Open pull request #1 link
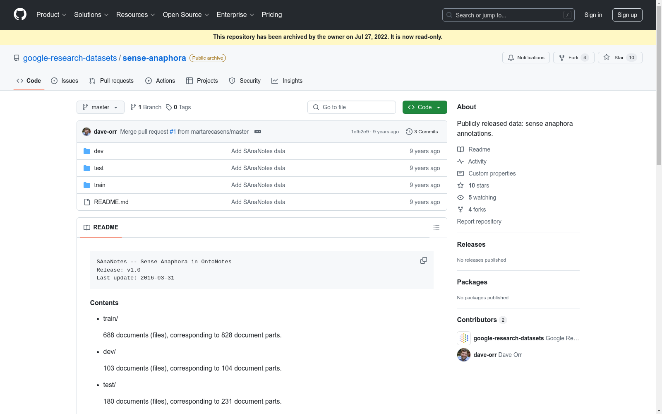Image resolution: width=662 pixels, height=414 pixels. click(173, 132)
